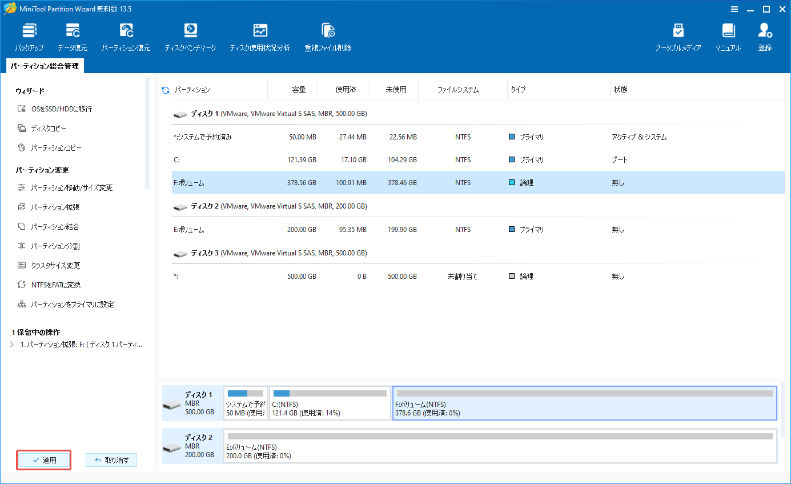Open the hamburger menu
The width and height of the screenshot is (791, 484).
tap(734, 9)
